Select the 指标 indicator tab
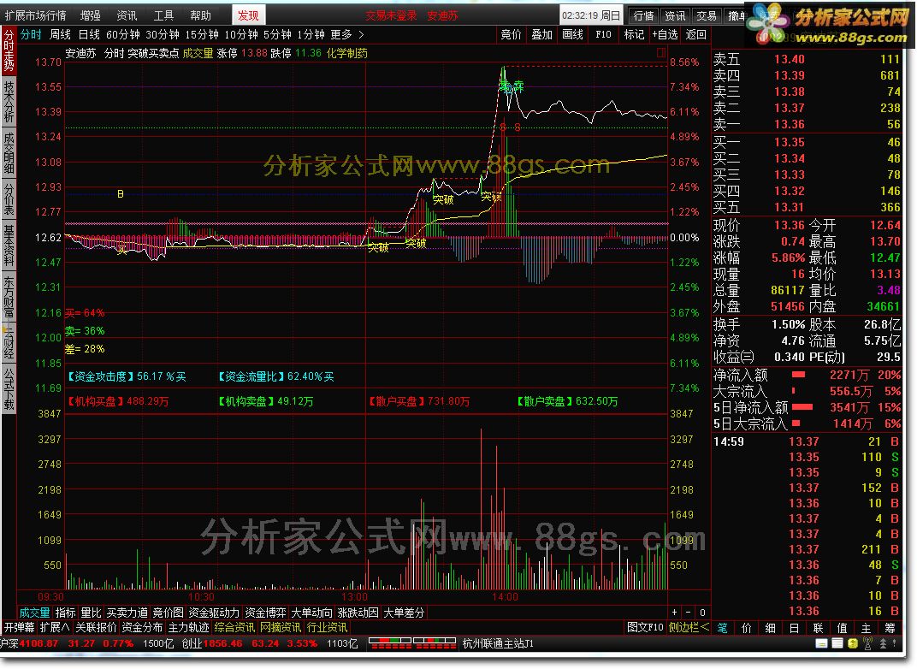The height and width of the screenshot is (669, 917). click(66, 613)
